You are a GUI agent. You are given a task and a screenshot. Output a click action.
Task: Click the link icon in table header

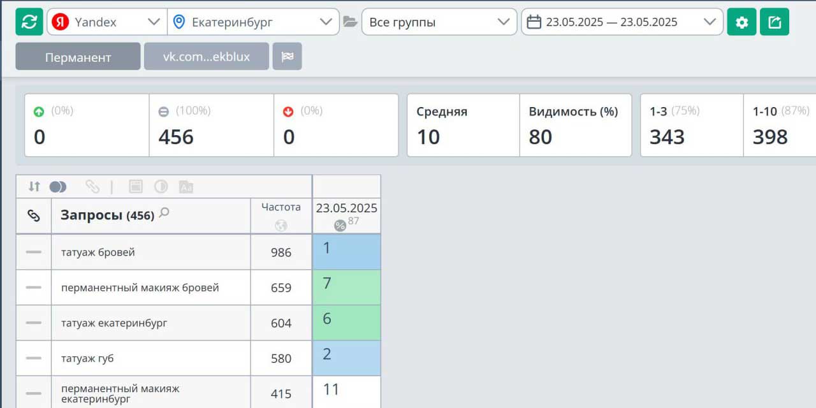click(x=34, y=215)
